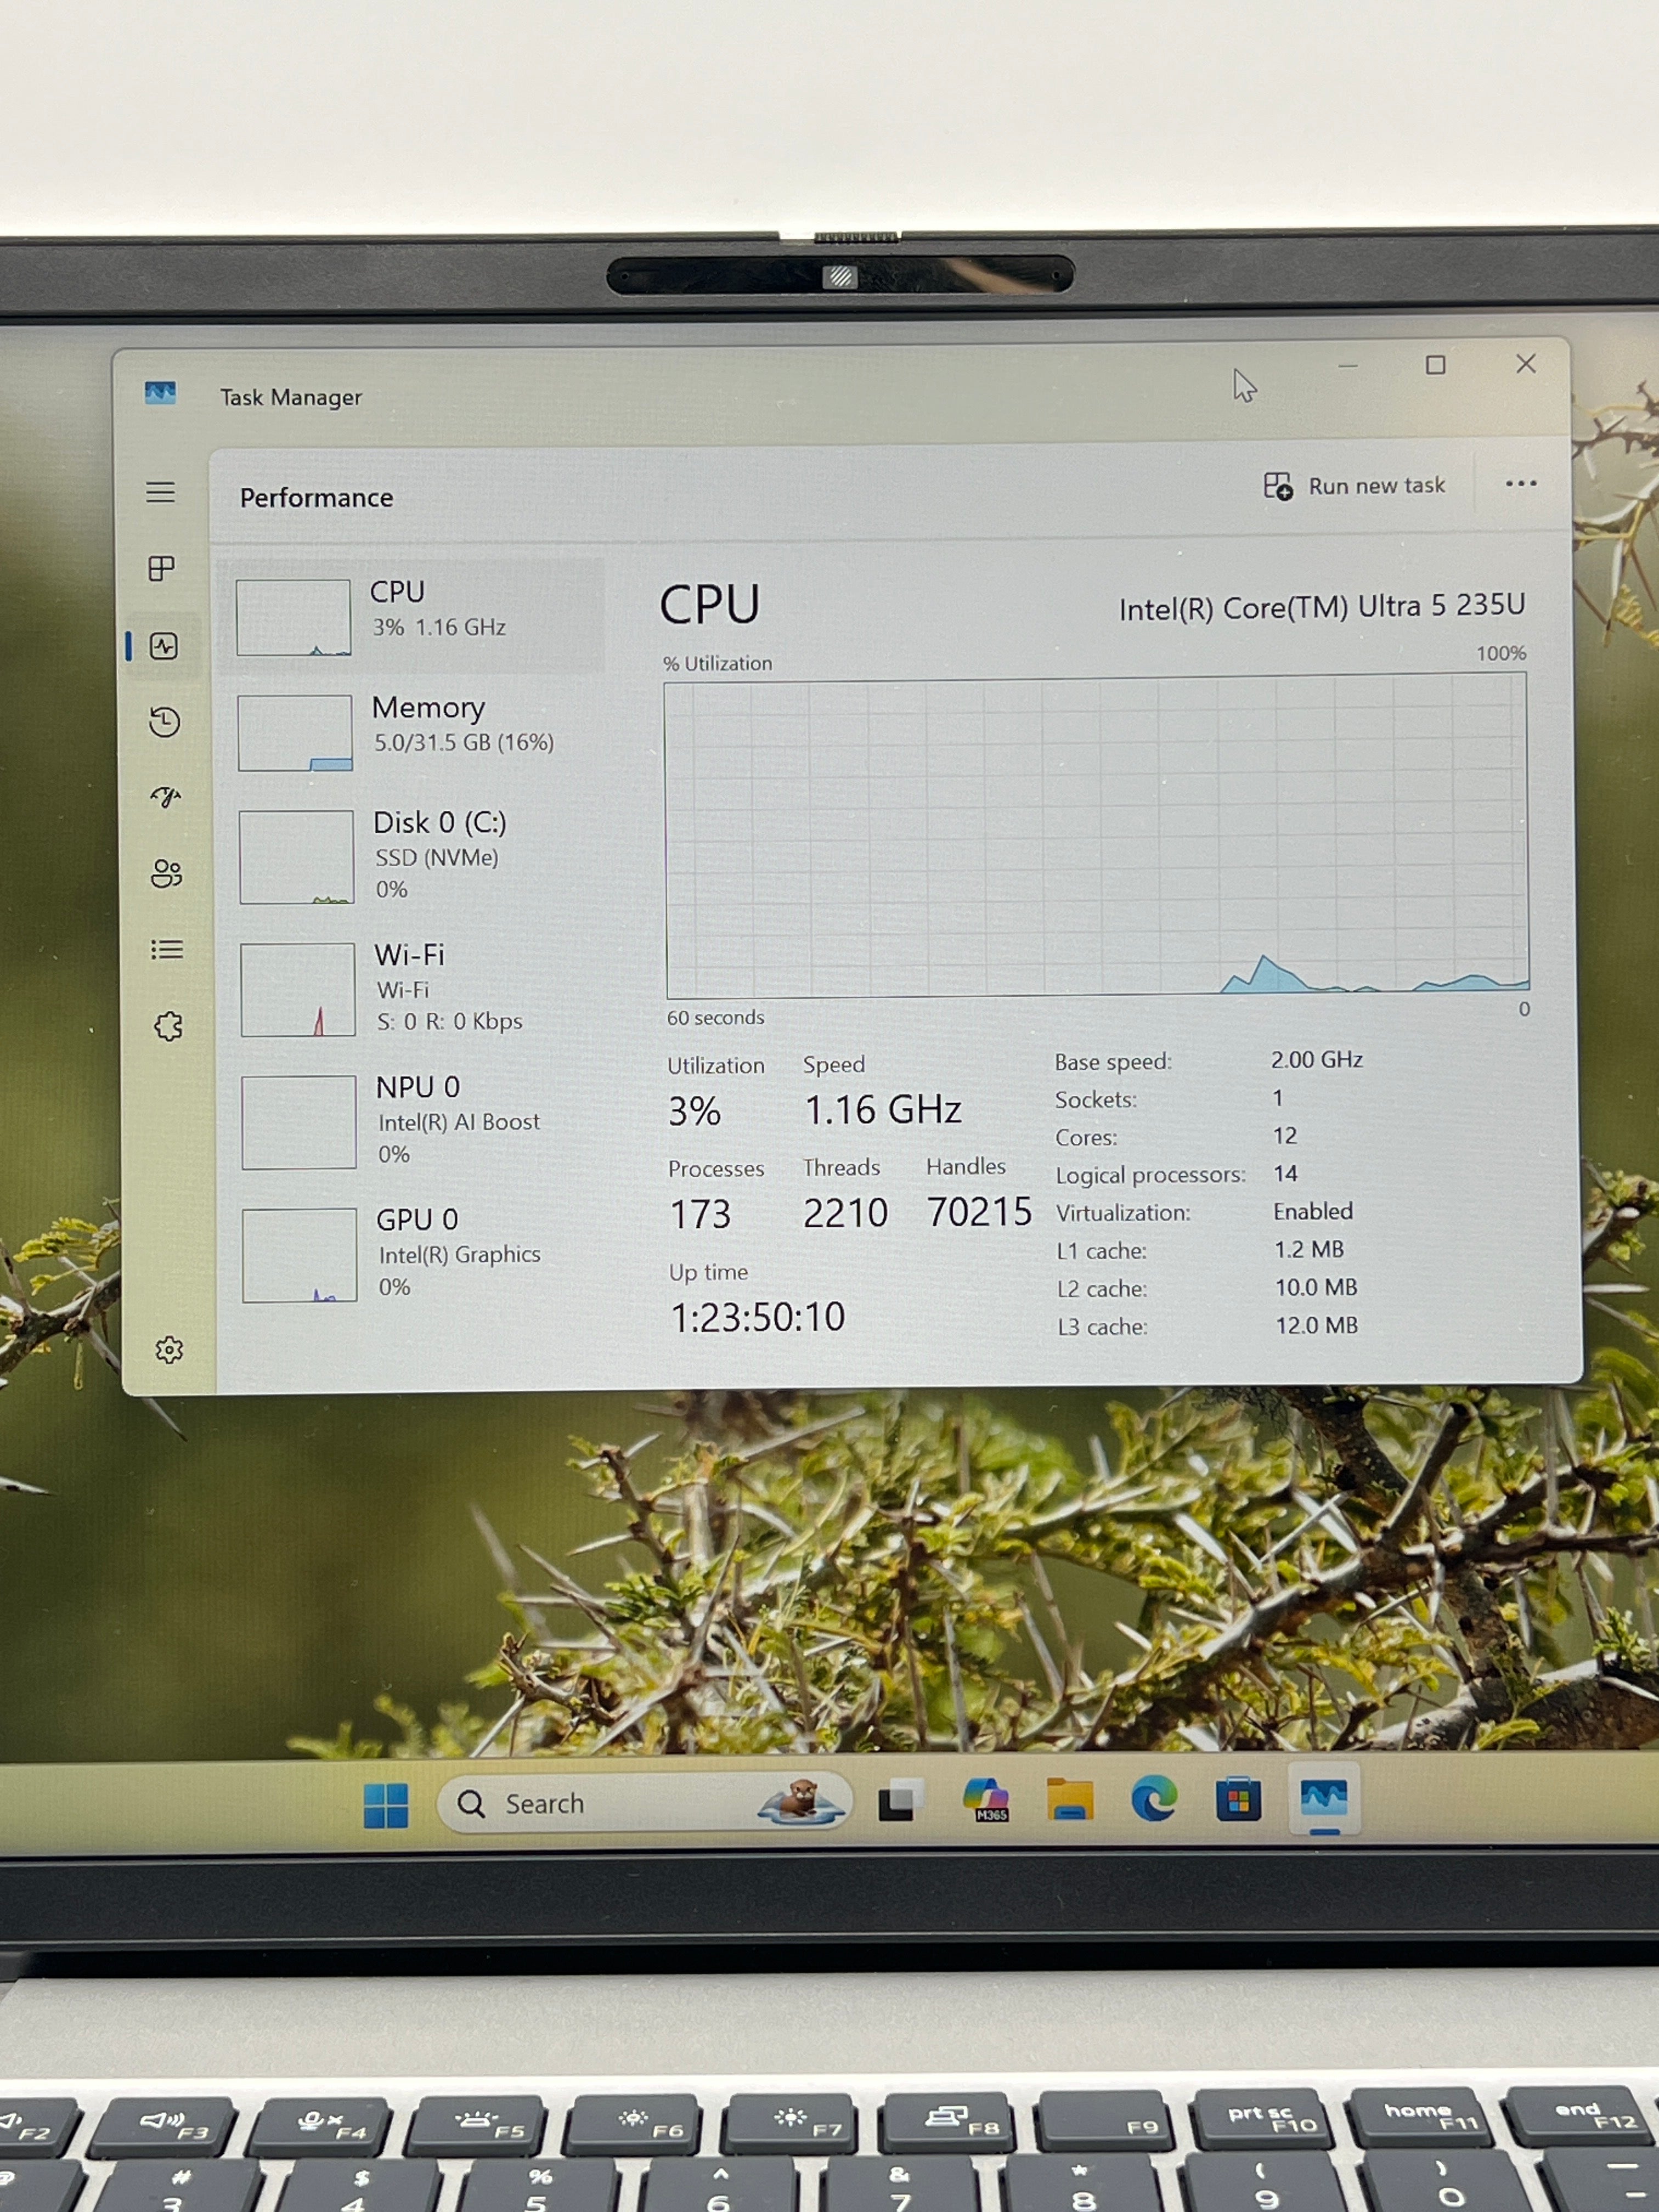Click the Memory mini graph thumbnail
The image size is (1659, 2212).
pos(295,733)
